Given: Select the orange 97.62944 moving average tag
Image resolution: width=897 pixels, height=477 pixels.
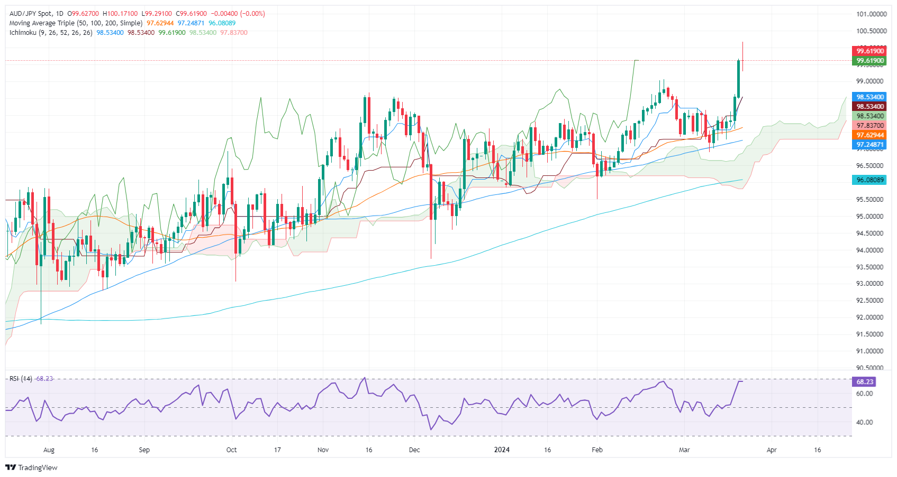Looking at the screenshot, I should coord(870,135).
